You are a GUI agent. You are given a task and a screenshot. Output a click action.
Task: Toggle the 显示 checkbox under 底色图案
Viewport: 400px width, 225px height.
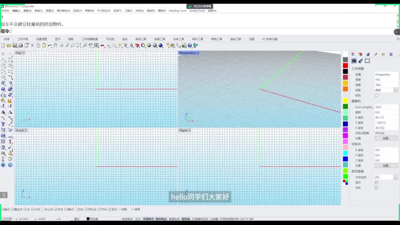pyautogui.click(x=376, y=182)
